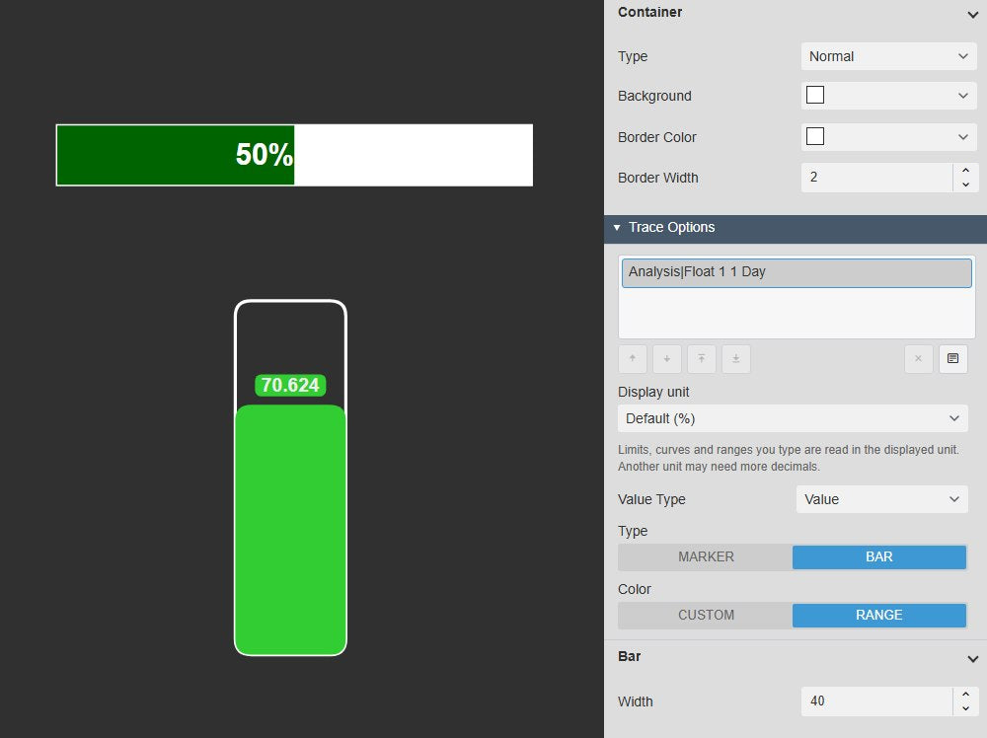The image size is (987, 738).
Task: Click the 70.624 value label
Action: pyautogui.click(x=290, y=385)
